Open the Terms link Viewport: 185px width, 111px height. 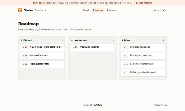click(x=164, y=105)
